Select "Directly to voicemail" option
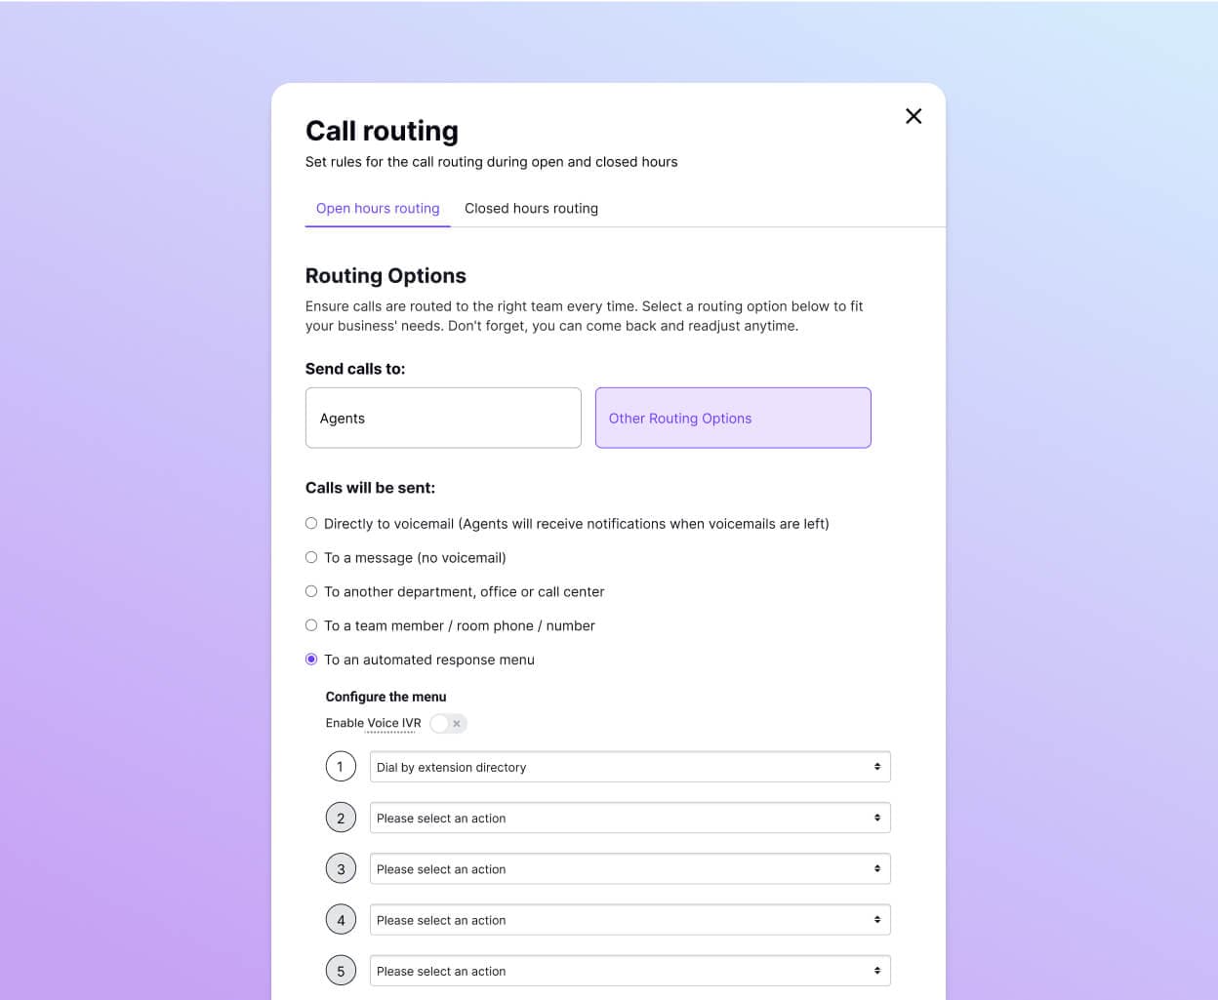 tap(310, 523)
